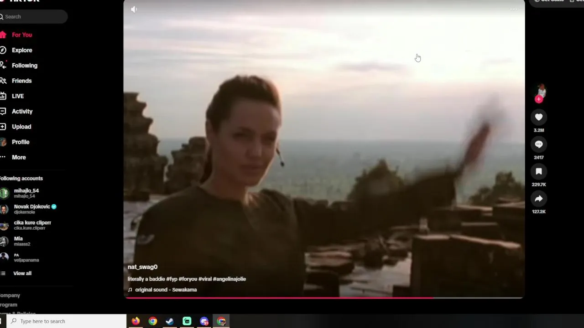
Task: Follow creator via the red plus badge
Action: click(x=539, y=99)
